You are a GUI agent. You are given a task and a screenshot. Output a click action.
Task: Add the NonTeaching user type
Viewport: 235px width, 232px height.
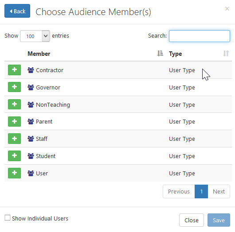(x=14, y=104)
